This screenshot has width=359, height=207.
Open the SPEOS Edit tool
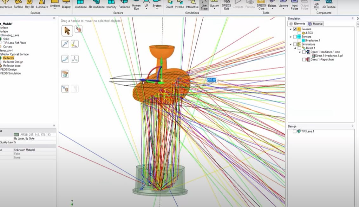226,5
